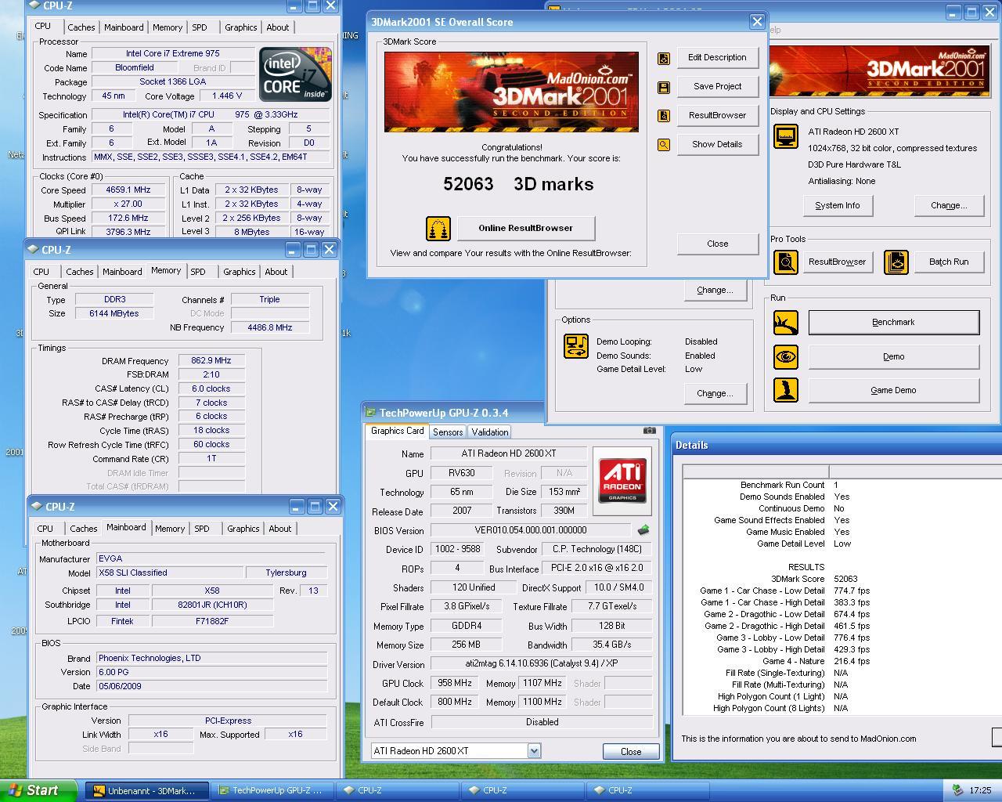Image resolution: width=1002 pixels, height=802 pixels.
Task: Click the Driver Version field in GPU-Z
Action: pyautogui.click(x=542, y=664)
